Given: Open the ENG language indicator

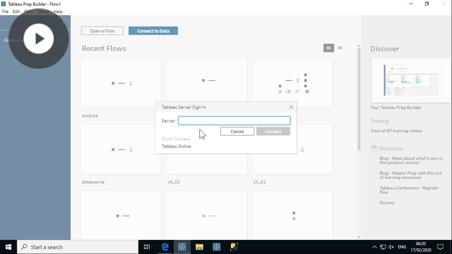Looking at the screenshot, I should [x=402, y=247].
